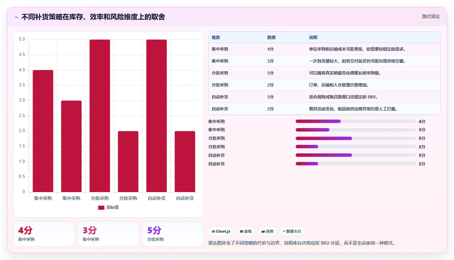Click the row text 一次到货量较大
Viewport: 454px width, 260px height.
323,61
